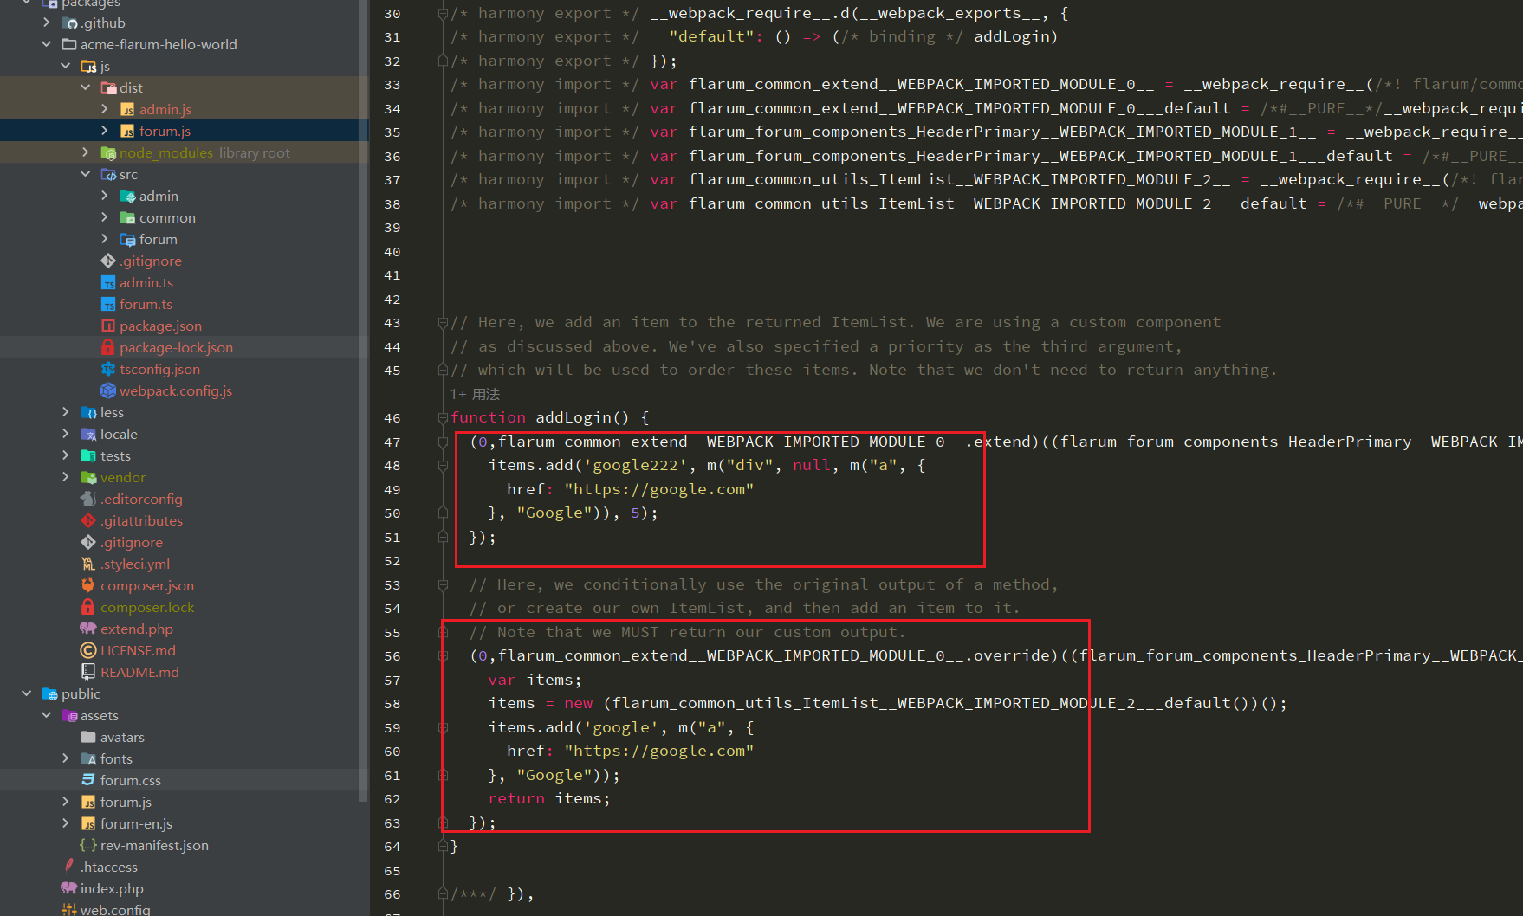Click the tests folder icon

pos(88,455)
